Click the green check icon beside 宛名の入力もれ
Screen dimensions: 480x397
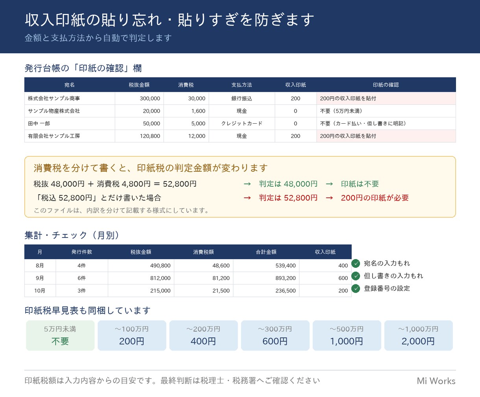[x=356, y=263]
